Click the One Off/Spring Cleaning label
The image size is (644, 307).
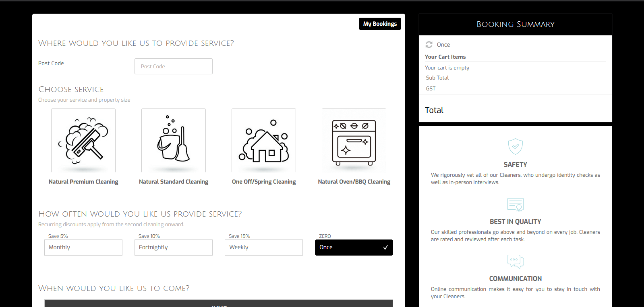click(x=264, y=182)
